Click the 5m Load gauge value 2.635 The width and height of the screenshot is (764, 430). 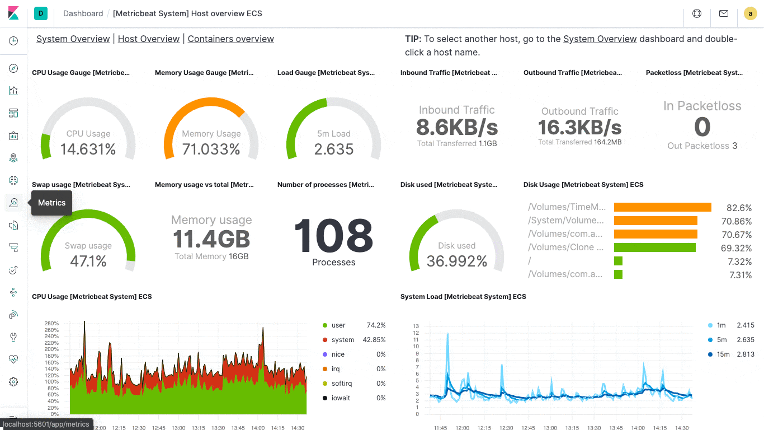coord(334,149)
